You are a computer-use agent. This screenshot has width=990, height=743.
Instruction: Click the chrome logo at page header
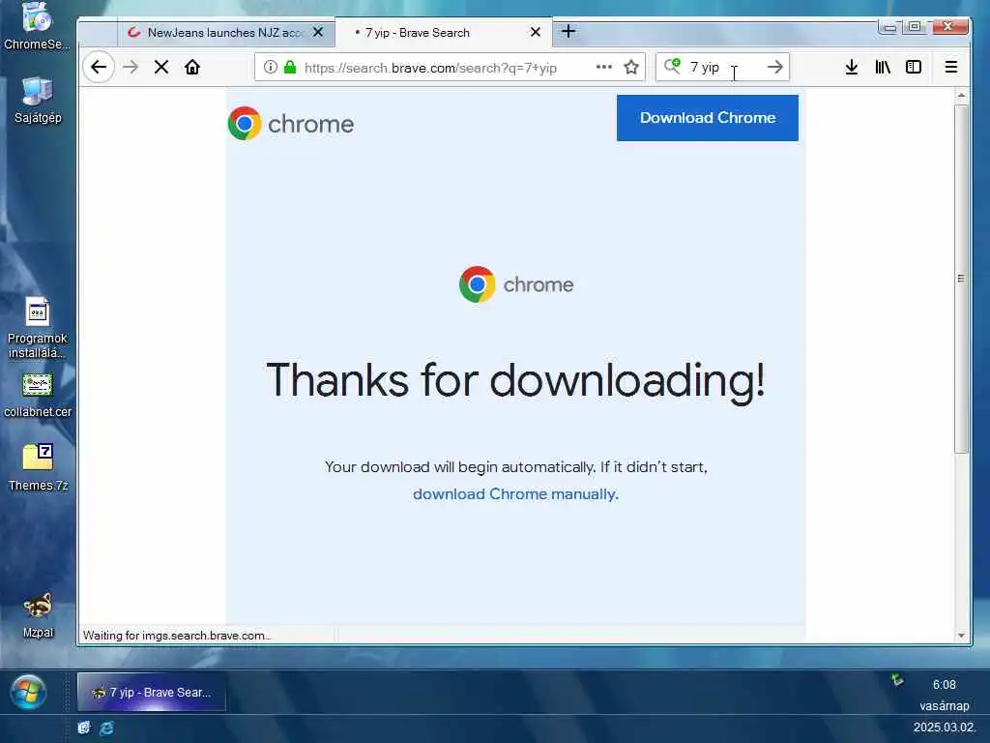click(290, 123)
